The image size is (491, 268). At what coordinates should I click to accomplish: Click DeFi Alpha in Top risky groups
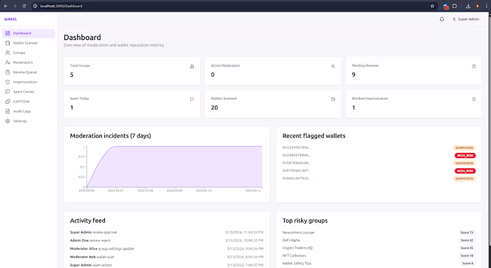pyautogui.click(x=291, y=240)
